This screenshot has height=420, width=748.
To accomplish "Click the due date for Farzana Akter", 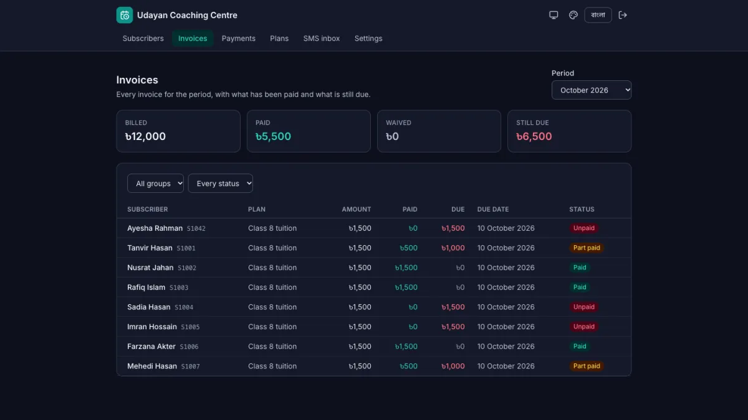I will click(506, 347).
